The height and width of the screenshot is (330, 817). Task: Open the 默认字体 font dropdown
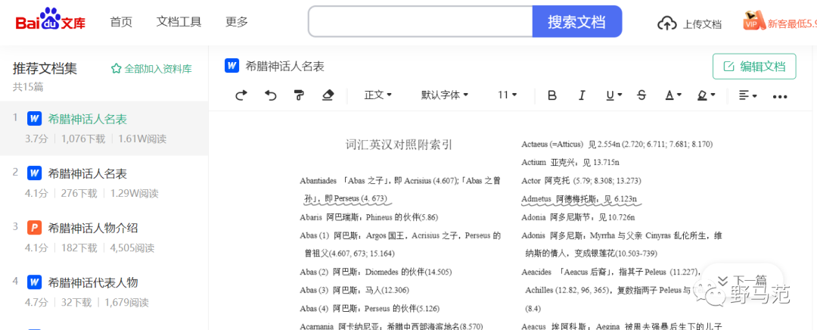tap(445, 95)
